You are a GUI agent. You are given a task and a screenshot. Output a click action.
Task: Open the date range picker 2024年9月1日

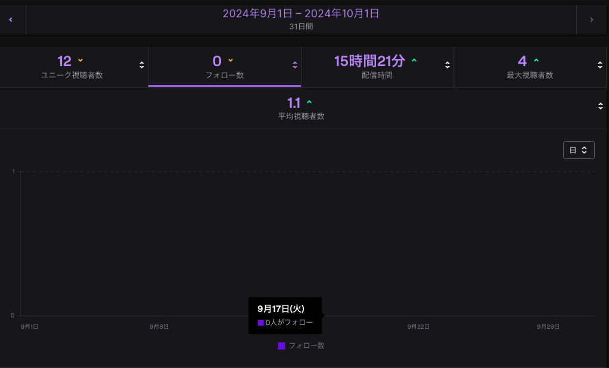click(301, 14)
